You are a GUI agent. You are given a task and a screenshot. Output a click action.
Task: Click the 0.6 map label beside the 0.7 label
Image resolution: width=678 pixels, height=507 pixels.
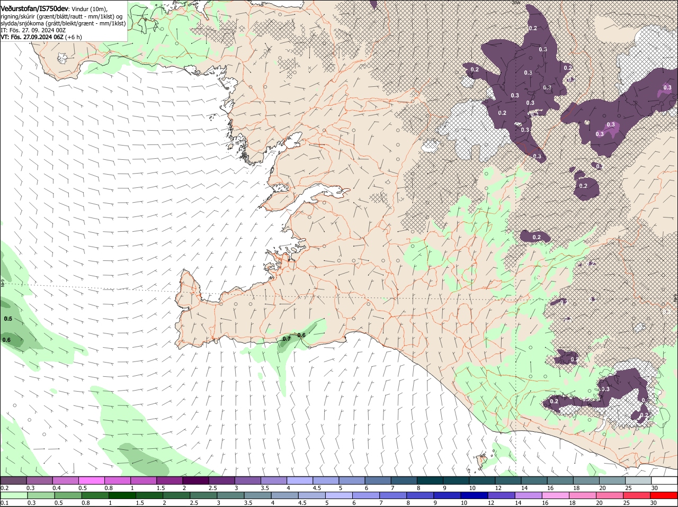pos(301,335)
